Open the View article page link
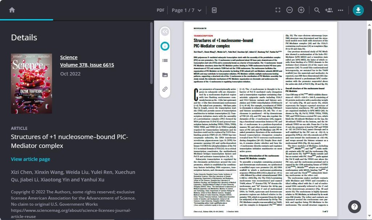Screen dimensions: 372x220 tap(31, 159)
